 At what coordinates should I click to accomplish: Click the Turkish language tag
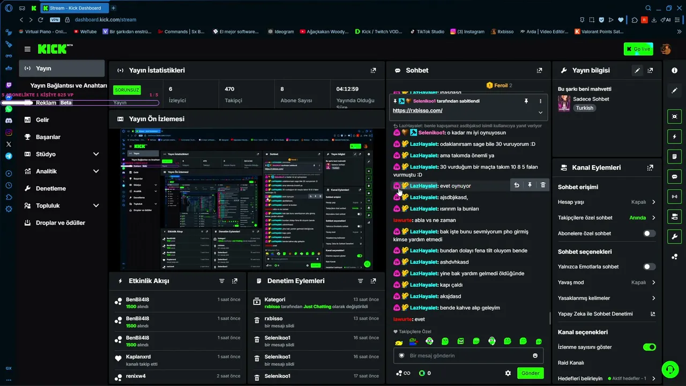(585, 108)
